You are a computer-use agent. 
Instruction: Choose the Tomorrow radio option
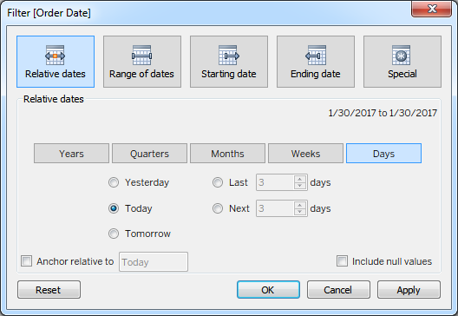(x=114, y=234)
